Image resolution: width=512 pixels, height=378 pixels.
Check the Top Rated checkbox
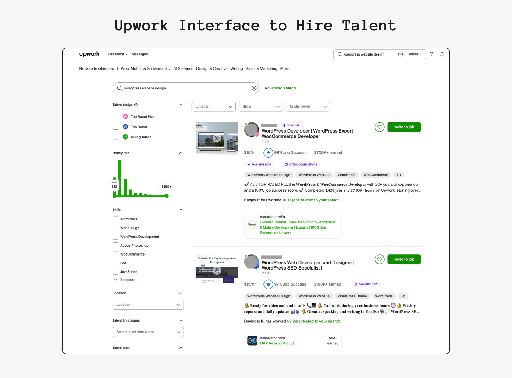click(115, 127)
